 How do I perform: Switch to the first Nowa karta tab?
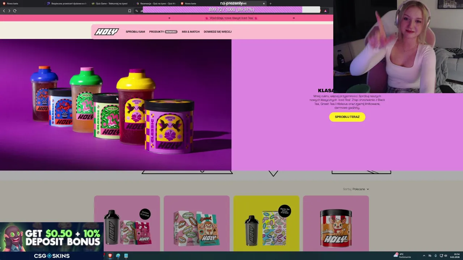point(22,4)
